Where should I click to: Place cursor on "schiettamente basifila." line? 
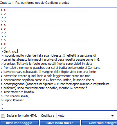point(19,92)
